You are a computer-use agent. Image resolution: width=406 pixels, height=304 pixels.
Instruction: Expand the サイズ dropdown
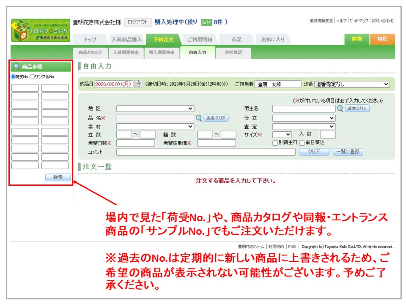[282, 135]
